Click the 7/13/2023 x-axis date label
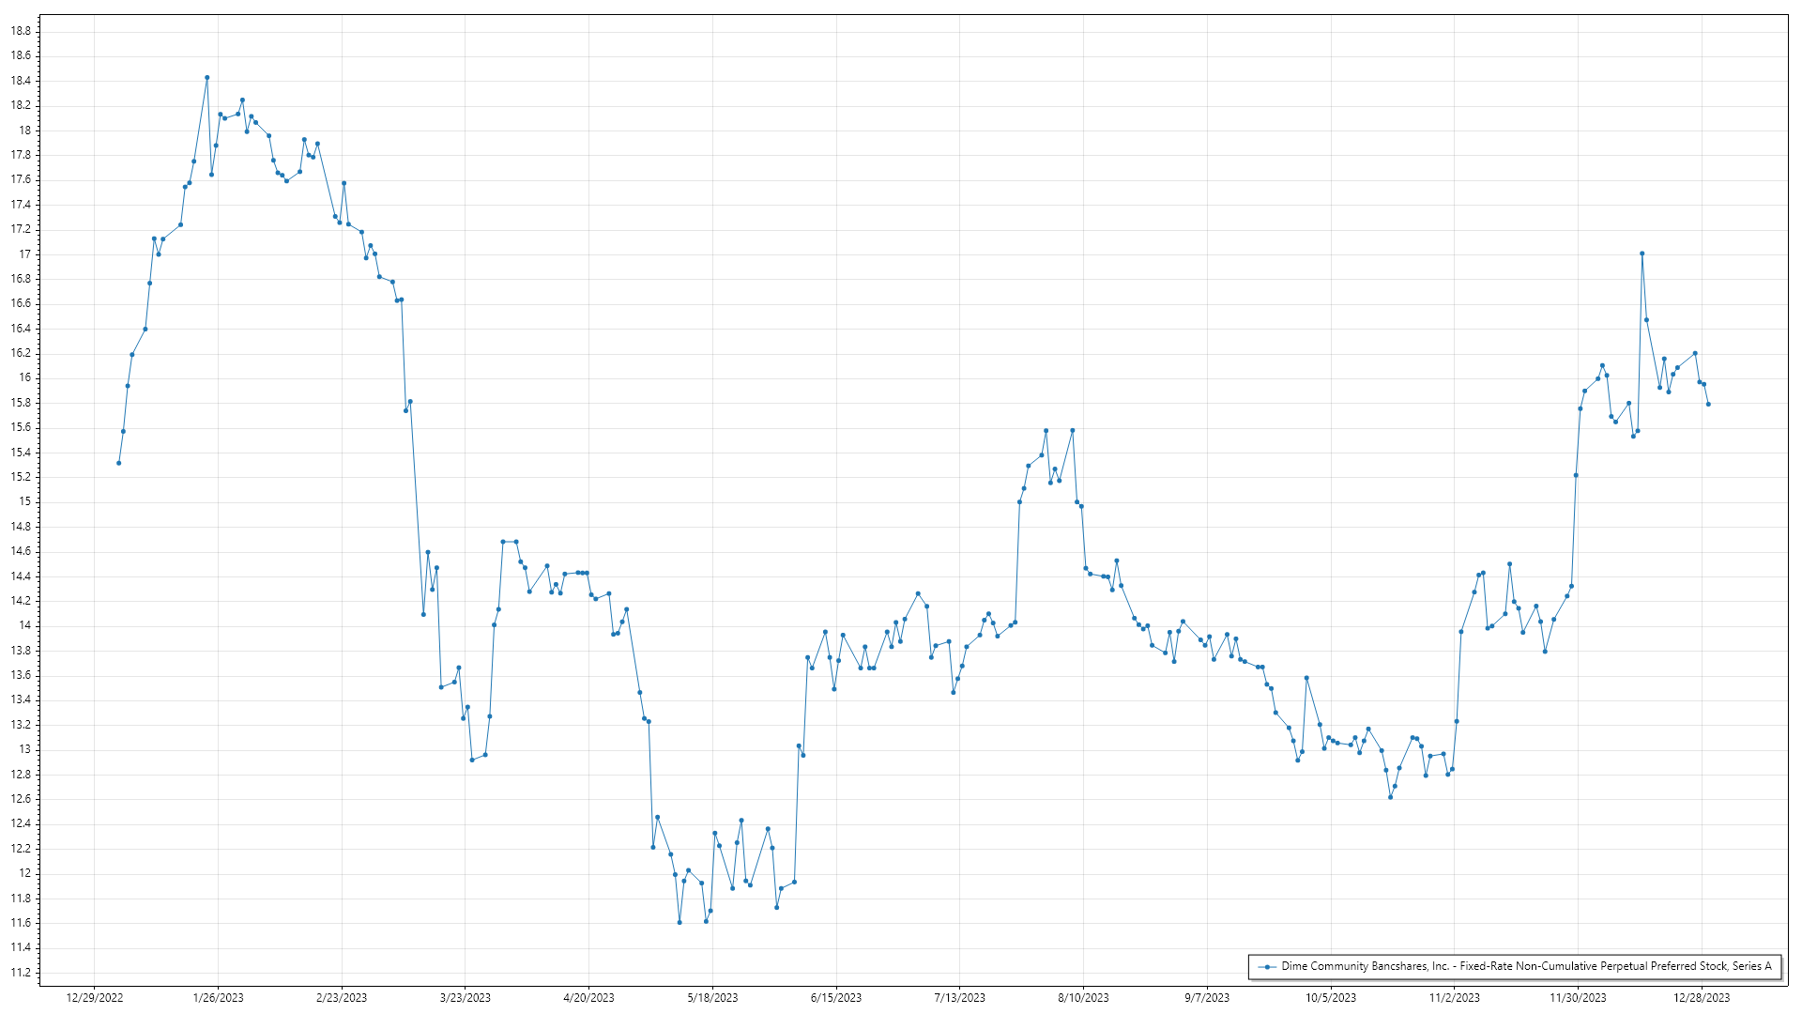1802x1014 pixels. click(960, 998)
